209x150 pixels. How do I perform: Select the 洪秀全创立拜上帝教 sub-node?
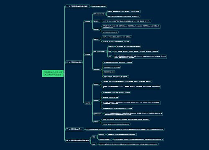point(99,14)
